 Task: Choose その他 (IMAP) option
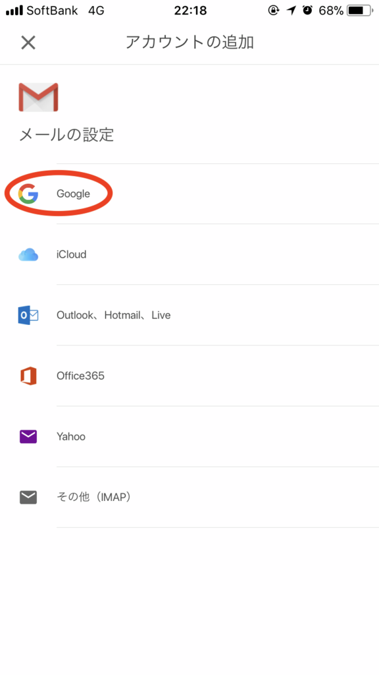pos(93,497)
